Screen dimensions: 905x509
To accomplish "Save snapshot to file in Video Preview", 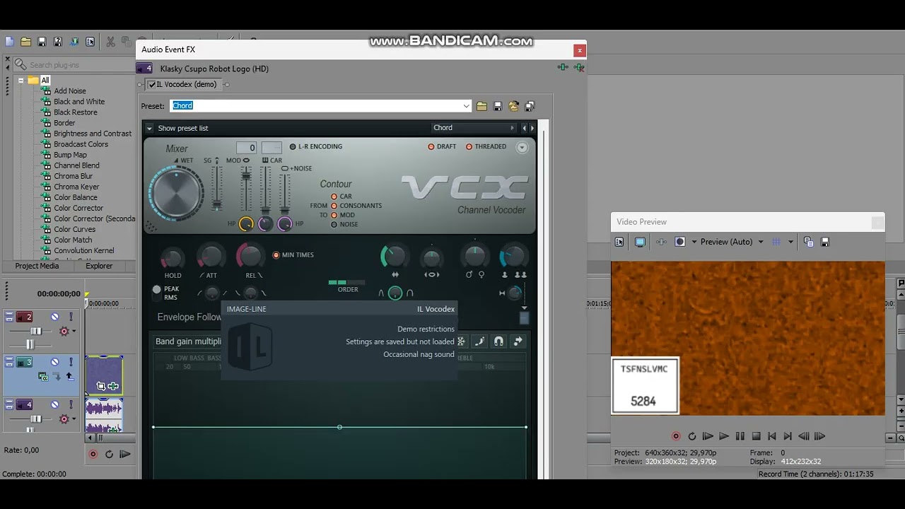I will click(x=825, y=242).
